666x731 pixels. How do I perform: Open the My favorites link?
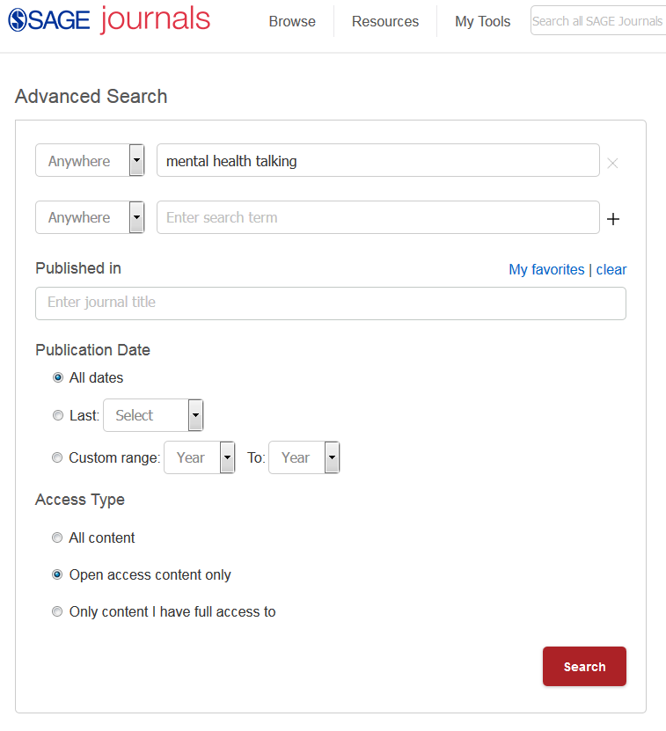pyautogui.click(x=546, y=269)
